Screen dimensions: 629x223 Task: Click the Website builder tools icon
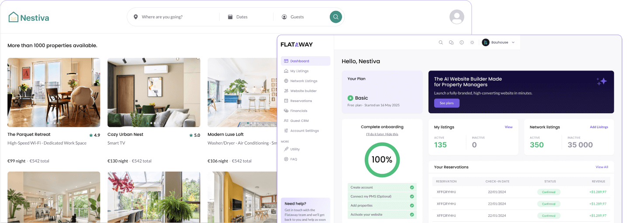coord(286,91)
